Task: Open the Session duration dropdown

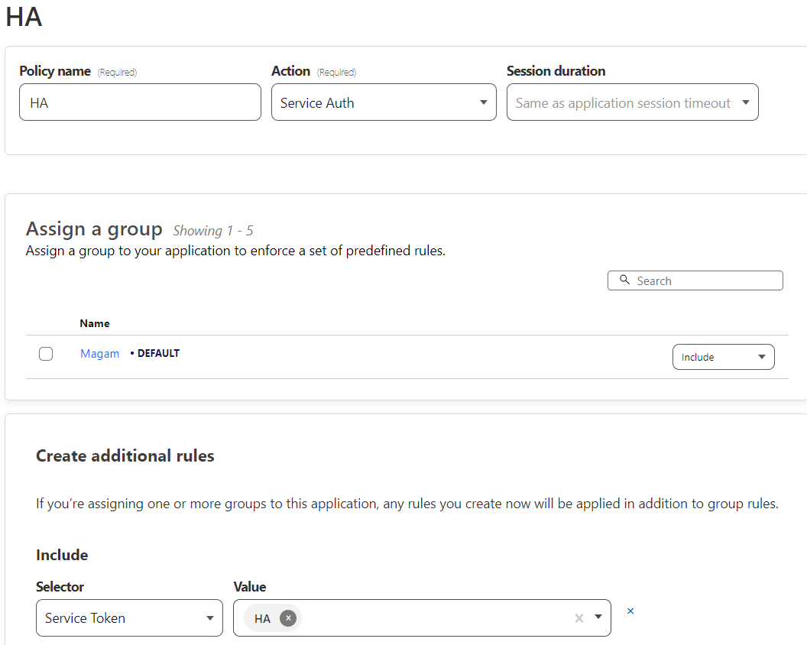Action: click(x=632, y=102)
